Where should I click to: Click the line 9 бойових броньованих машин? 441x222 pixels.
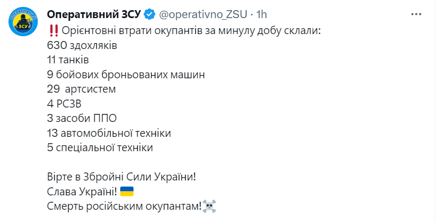point(126,75)
